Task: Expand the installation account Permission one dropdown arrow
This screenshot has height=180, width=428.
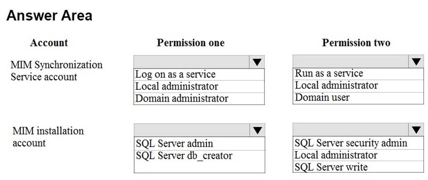Action: (x=257, y=130)
